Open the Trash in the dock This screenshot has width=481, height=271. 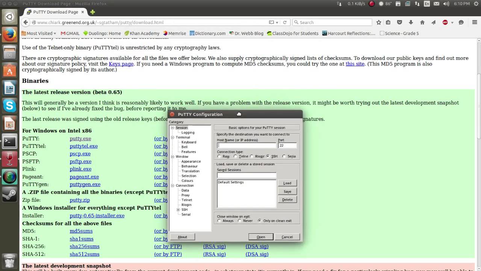[x=9, y=260]
